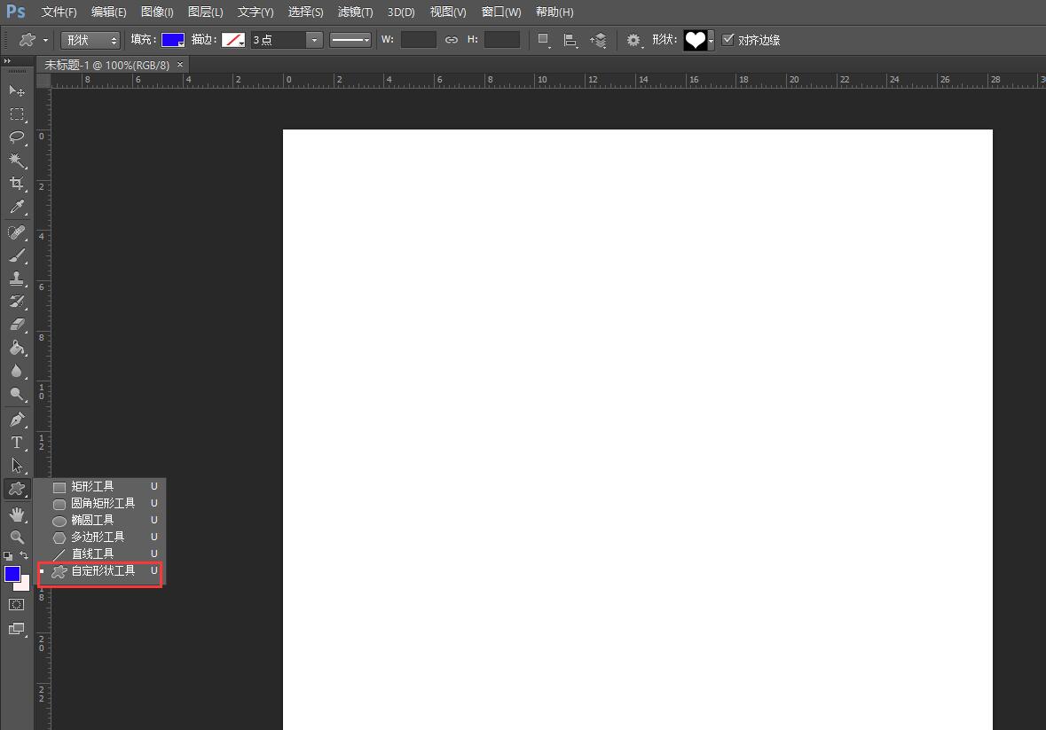Open the 滤镜(T) menu
1046x730 pixels.
coord(355,12)
